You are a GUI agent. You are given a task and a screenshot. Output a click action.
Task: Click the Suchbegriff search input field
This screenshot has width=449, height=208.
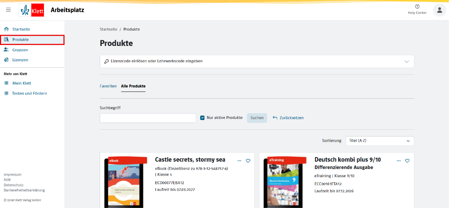[x=148, y=118]
